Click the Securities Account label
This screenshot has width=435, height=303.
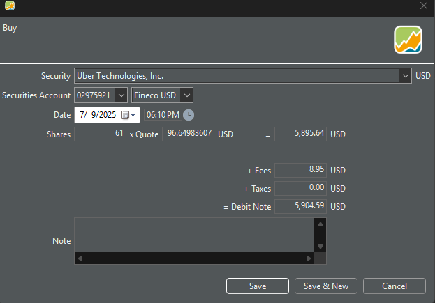36,95
